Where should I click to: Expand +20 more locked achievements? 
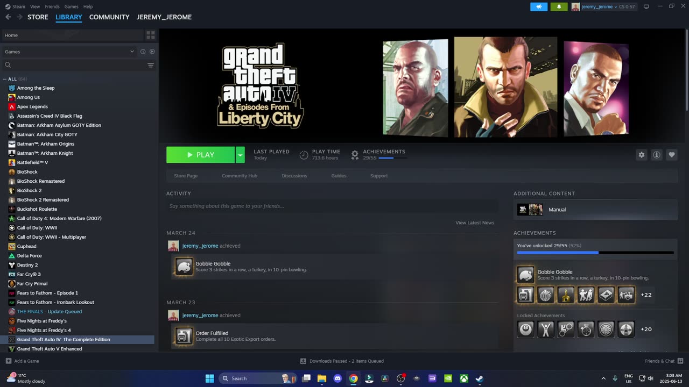tap(646, 329)
